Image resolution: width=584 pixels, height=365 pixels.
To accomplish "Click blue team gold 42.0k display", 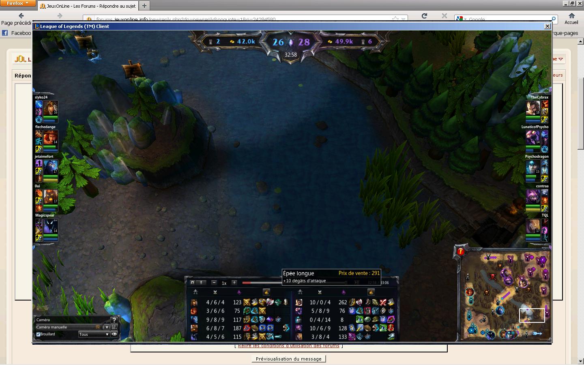I will [242, 41].
